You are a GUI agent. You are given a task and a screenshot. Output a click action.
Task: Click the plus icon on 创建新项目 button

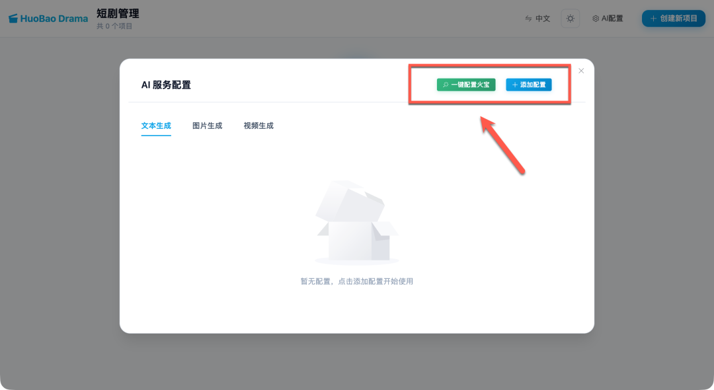pos(653,19)
